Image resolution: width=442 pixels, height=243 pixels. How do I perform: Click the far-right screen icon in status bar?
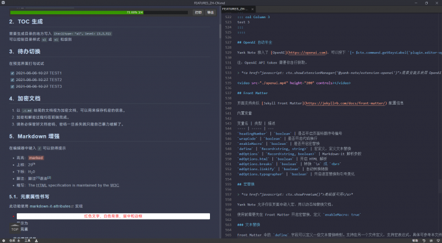[x=437, y=241]
